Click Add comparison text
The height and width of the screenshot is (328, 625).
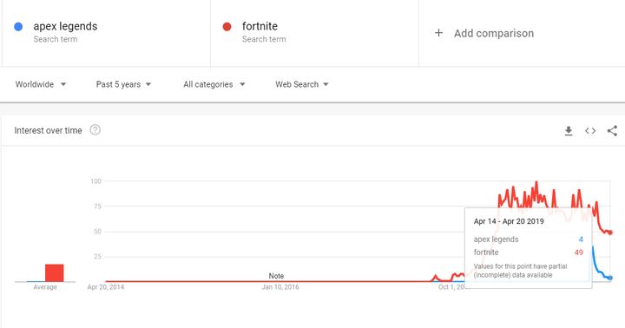pyautogui.click(x=493, y=33)
